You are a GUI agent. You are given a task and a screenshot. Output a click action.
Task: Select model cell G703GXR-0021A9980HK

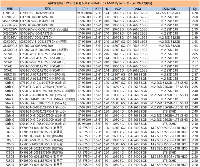point(48,13)
